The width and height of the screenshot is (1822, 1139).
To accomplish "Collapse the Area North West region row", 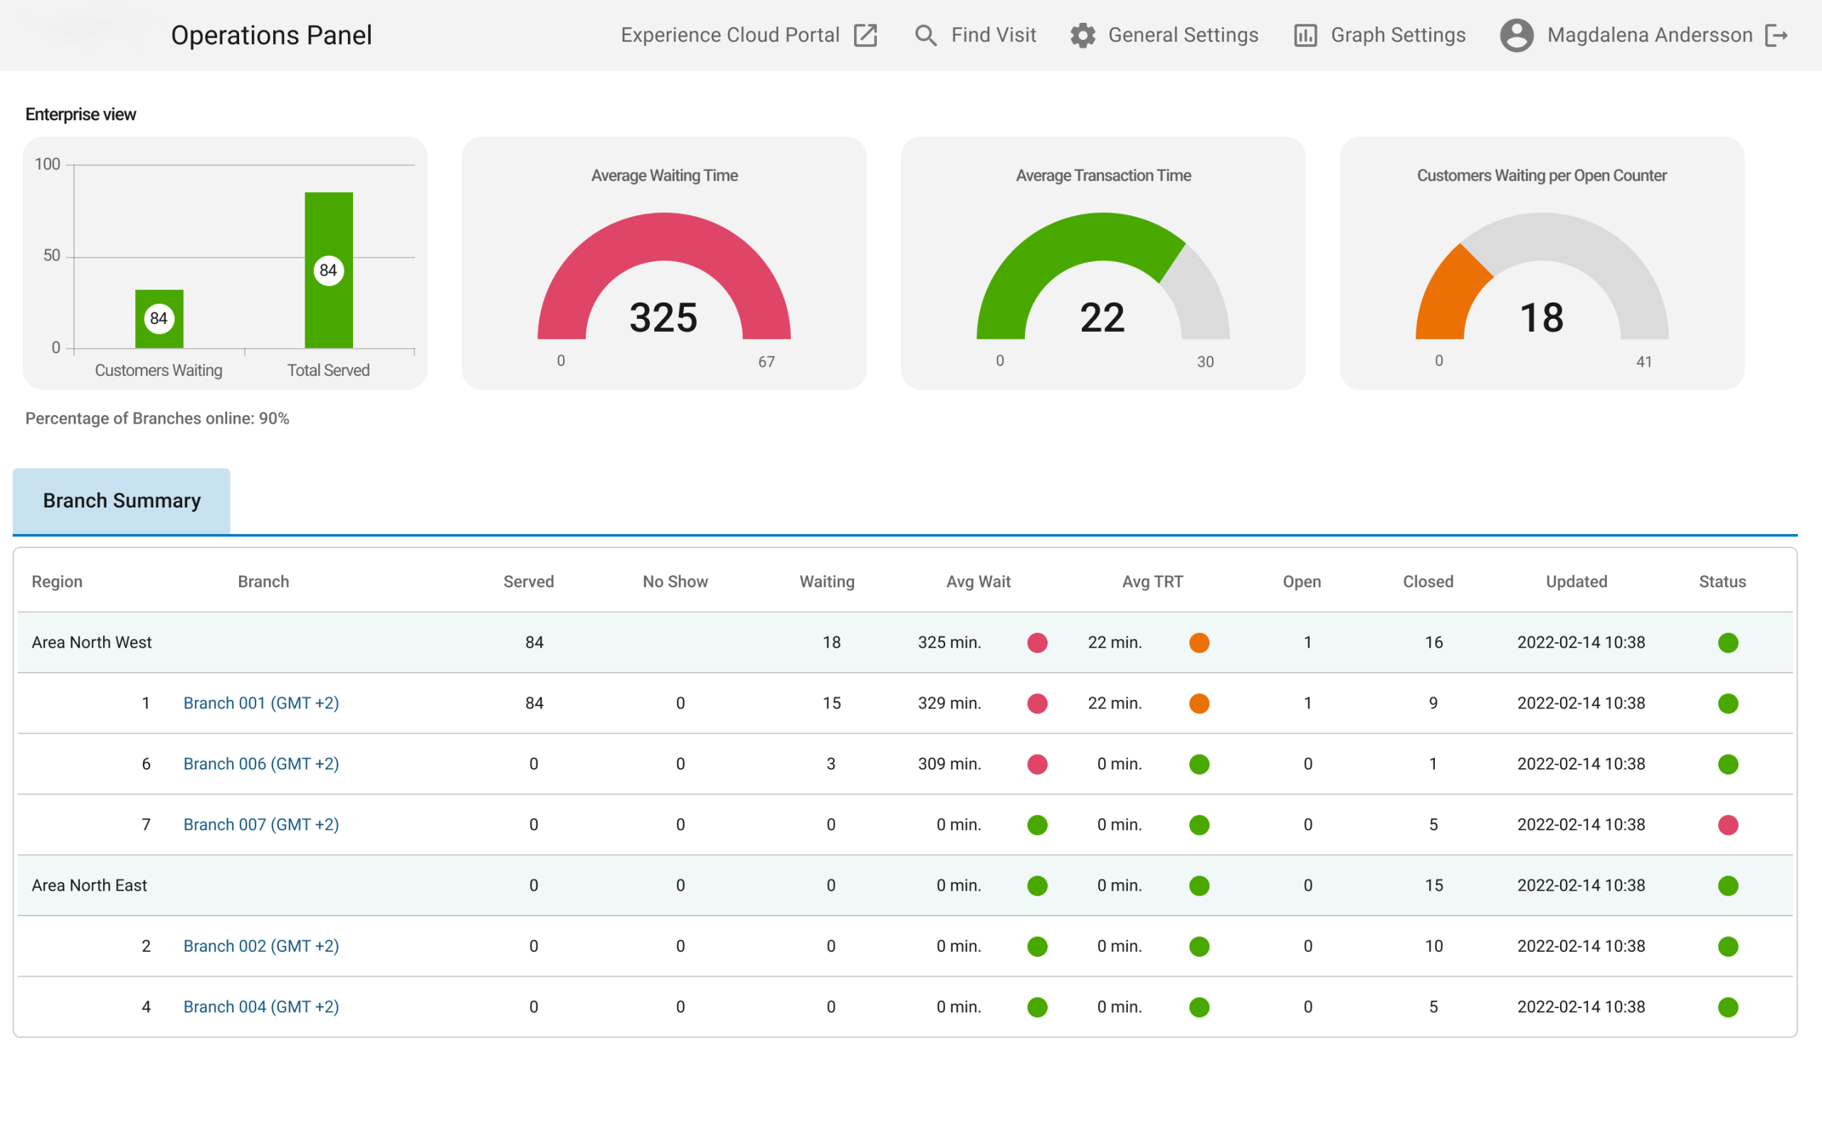I will 92,643.
